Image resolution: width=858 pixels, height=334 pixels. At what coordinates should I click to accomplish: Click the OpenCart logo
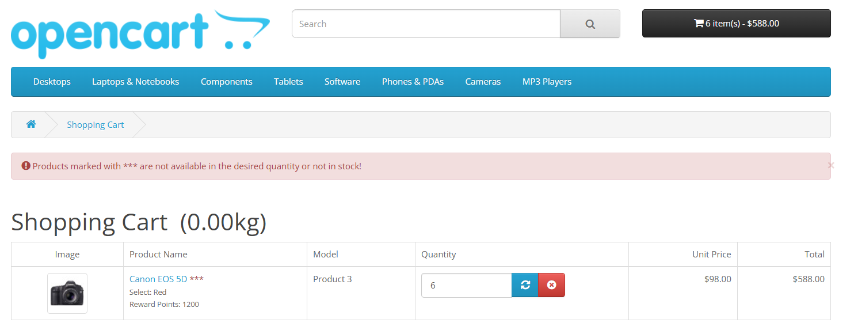point(140,34)
